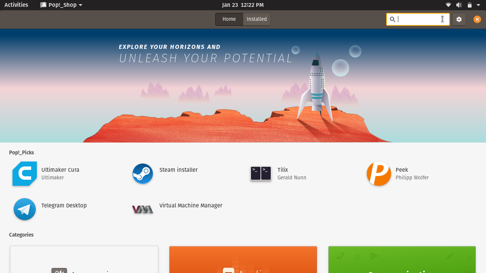The width and height of the screenshot is (486, 273).
Task: Click the Peek app icon
Action: pos(379,173)
